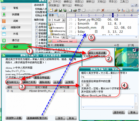Click the 恢复默认设置 button
Image resolution: width=140 pixels, height=121 pixels.
14,118
